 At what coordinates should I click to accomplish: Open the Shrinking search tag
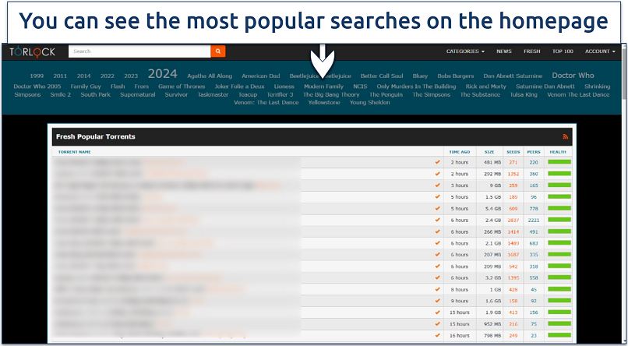tap(597, 86)
